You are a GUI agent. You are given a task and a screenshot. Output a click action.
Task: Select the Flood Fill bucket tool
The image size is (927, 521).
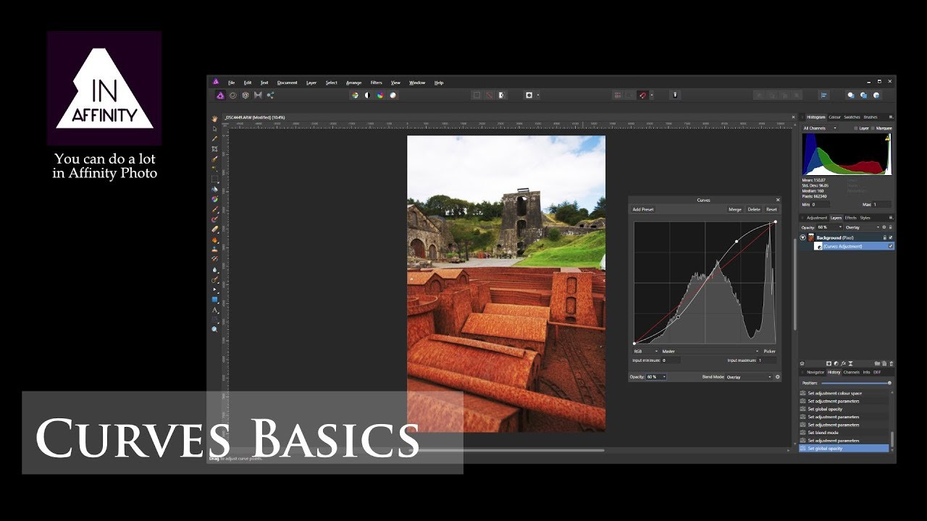[x=214, y=190]
